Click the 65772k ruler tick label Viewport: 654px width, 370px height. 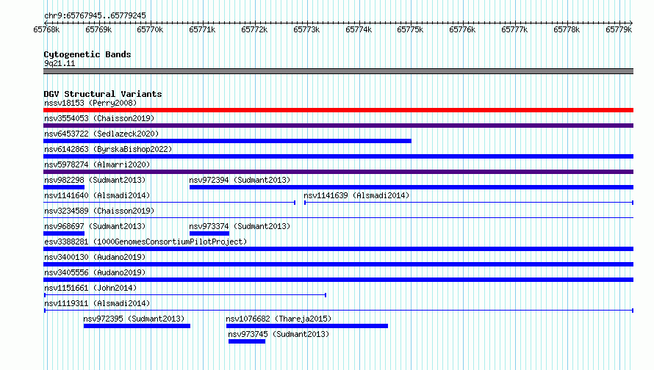point(254,29)
